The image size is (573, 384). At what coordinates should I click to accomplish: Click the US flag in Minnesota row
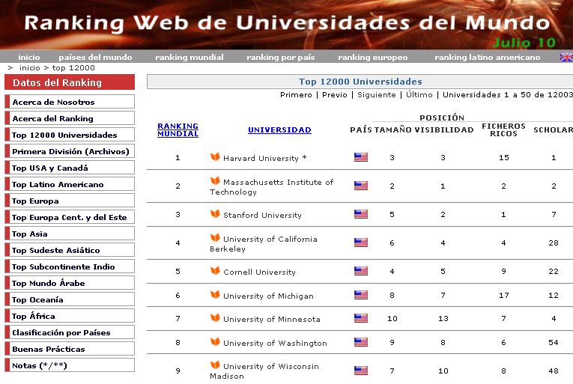[x=361, y=318]
